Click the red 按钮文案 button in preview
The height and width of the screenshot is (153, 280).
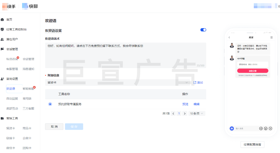tap(253, 71)
